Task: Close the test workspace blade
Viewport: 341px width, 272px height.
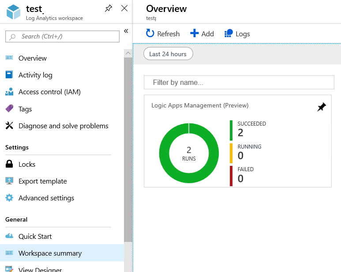Action: click(x=124, y=8)
